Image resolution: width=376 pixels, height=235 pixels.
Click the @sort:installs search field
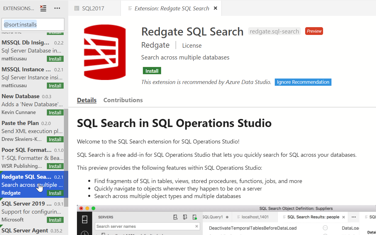33,25
